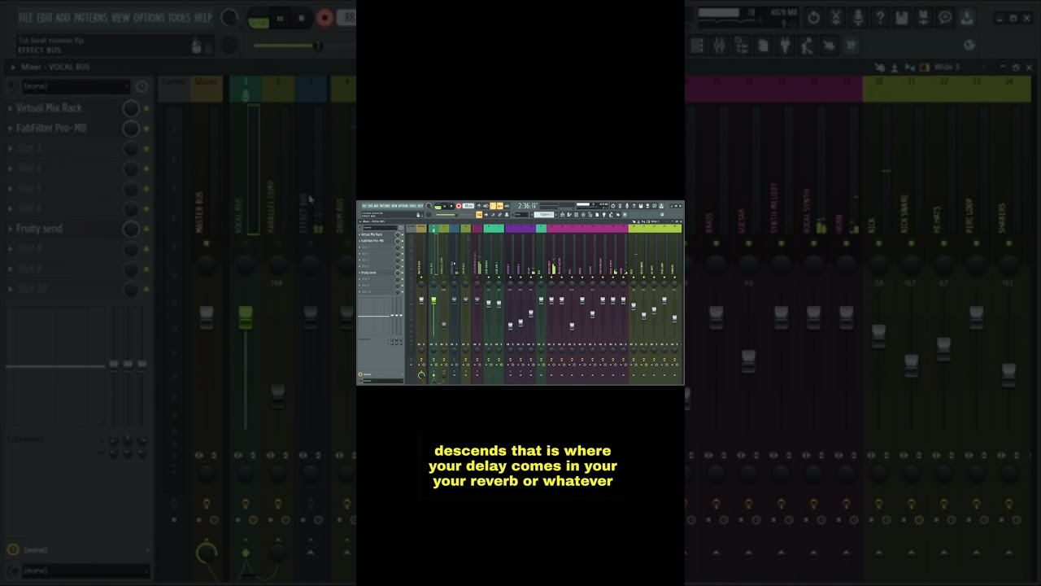The height and width of the screenshot is (586, 1041).
Task: Open the FILE menu in FL Studio
Action: pyautogui.click(x=364, y=206)
